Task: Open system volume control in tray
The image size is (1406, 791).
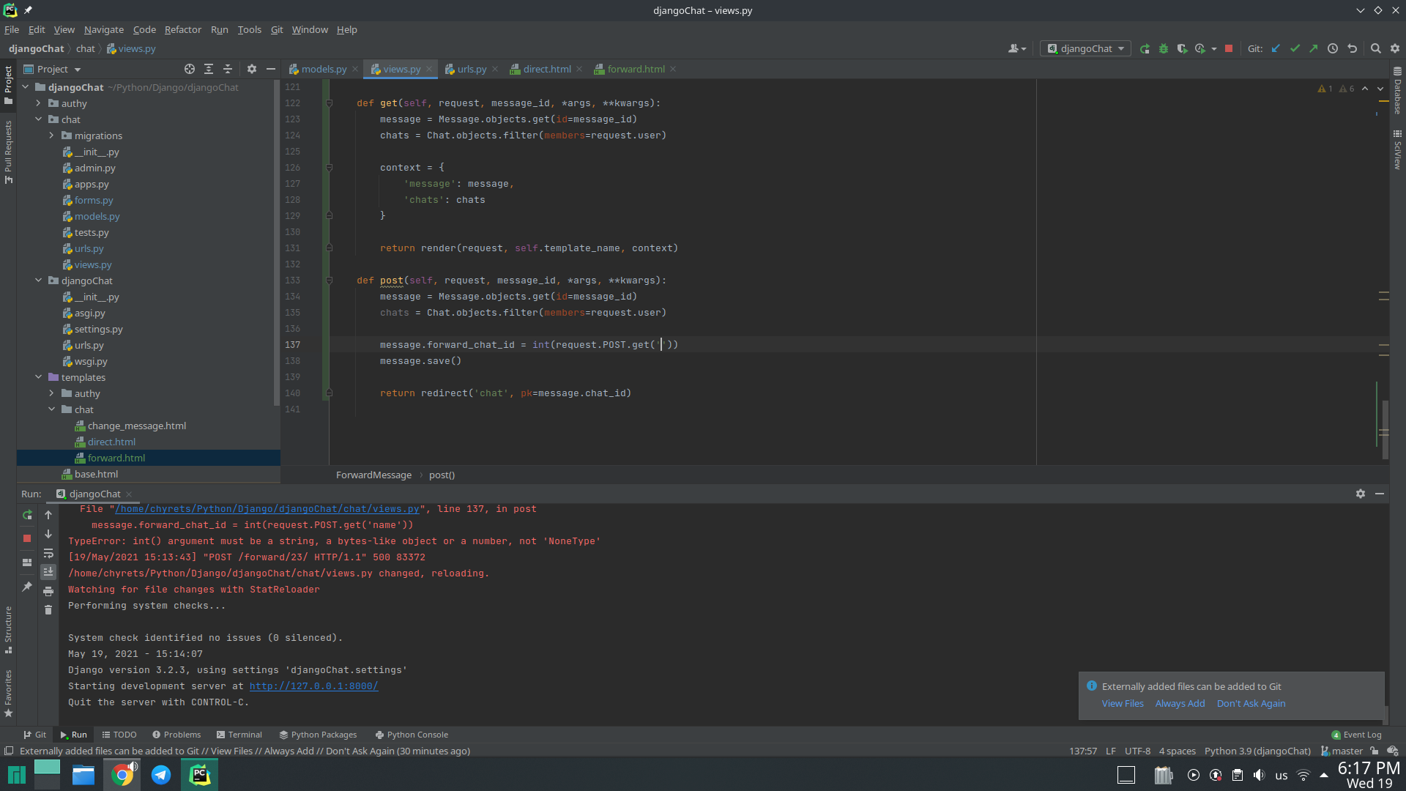Action: coord(1259,775)
